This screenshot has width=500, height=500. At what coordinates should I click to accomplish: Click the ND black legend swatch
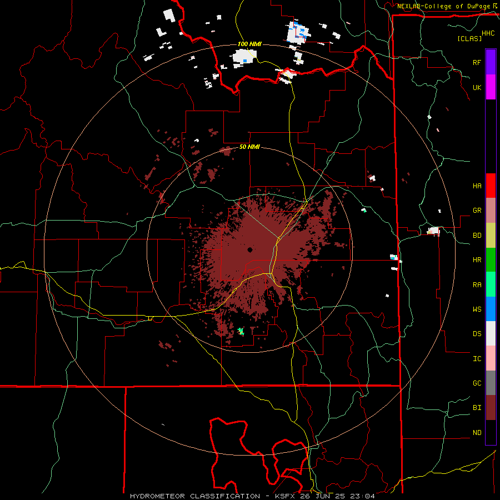click(x=491, y=432)
